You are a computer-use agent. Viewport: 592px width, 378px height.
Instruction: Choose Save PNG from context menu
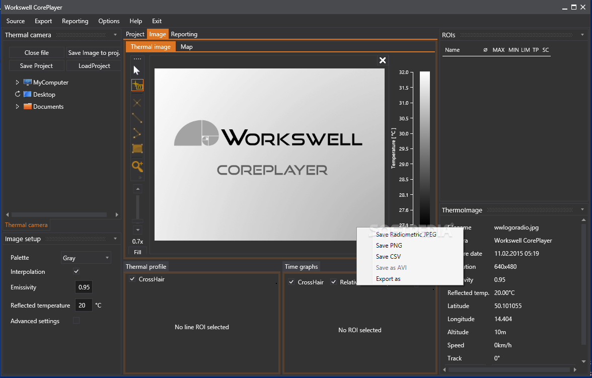389,246
